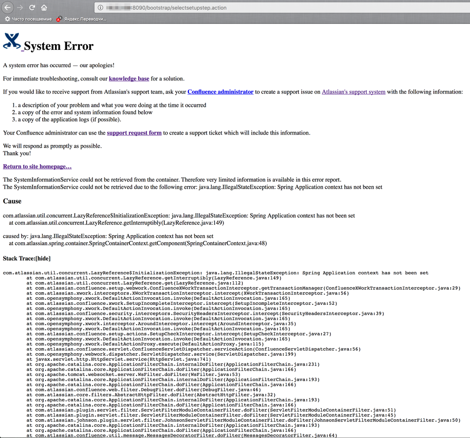Click 'a description of your problem' list item
Screen dimensions: 470x438
112,105
